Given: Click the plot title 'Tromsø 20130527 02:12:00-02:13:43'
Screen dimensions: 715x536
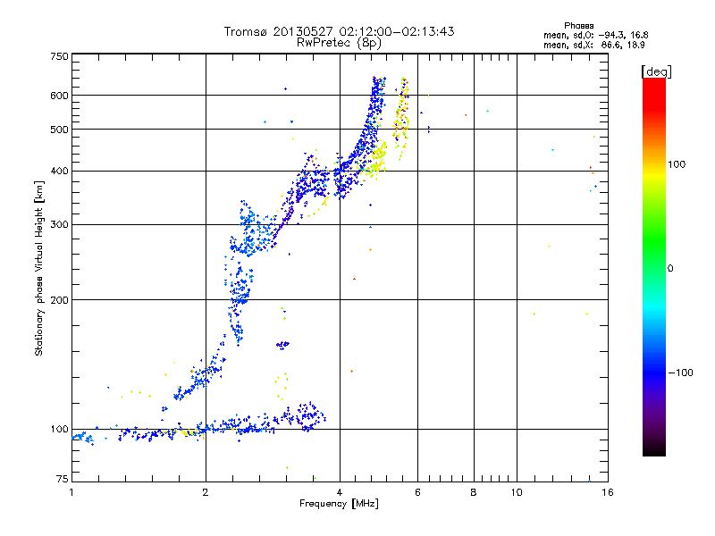Looking at the screenshot, I should [339, 31].
